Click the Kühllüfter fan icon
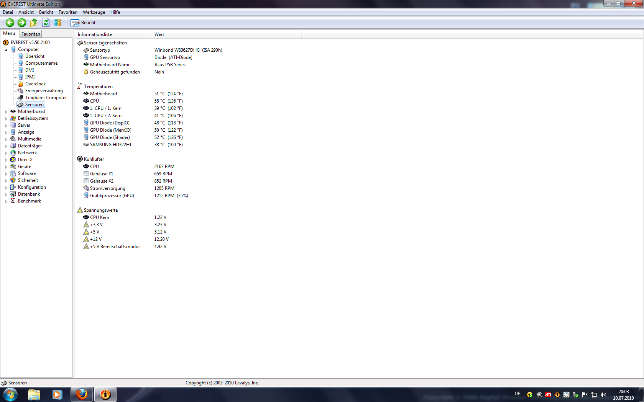This screenshot has width=644, height=402. point(80,159)
